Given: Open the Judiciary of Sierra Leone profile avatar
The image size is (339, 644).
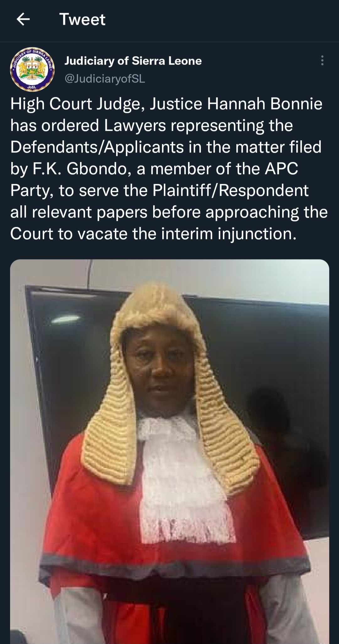Looking at the screenshot, I should pyautogui.click(x=33, y=70).
